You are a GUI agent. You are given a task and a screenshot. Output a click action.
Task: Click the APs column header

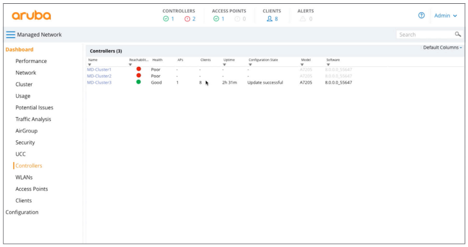[x=180, y=60]
